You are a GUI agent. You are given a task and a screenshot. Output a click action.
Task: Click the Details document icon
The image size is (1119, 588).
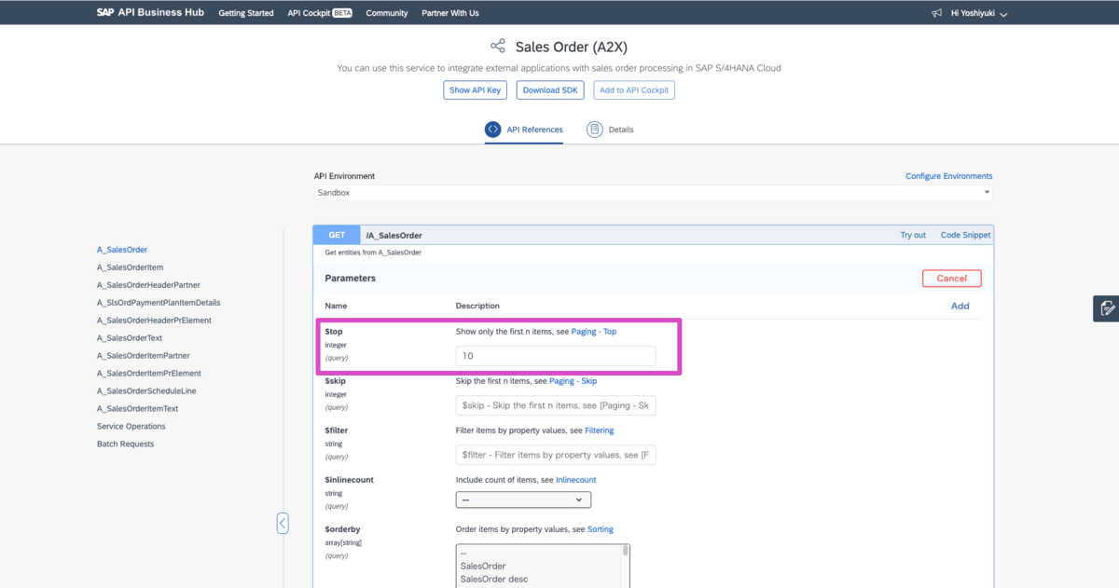coord(594,130)
